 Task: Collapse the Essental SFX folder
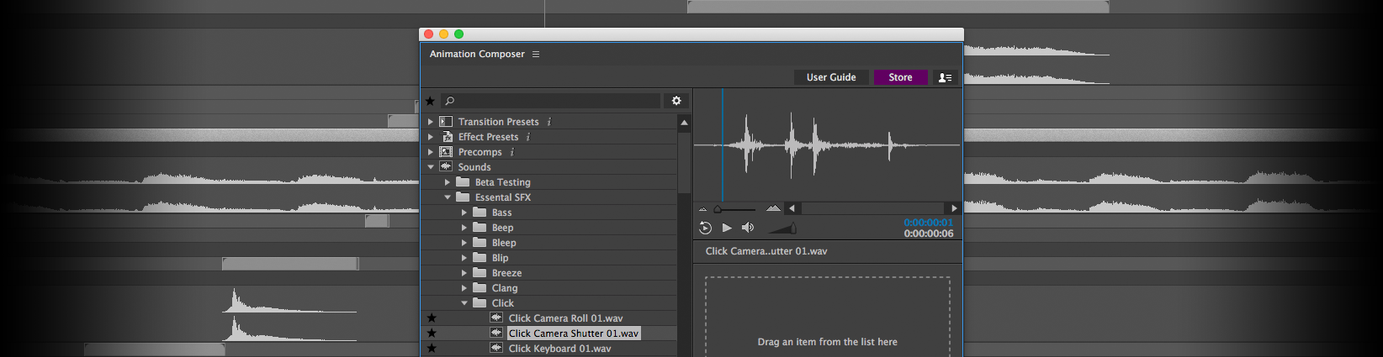[447, 197]
